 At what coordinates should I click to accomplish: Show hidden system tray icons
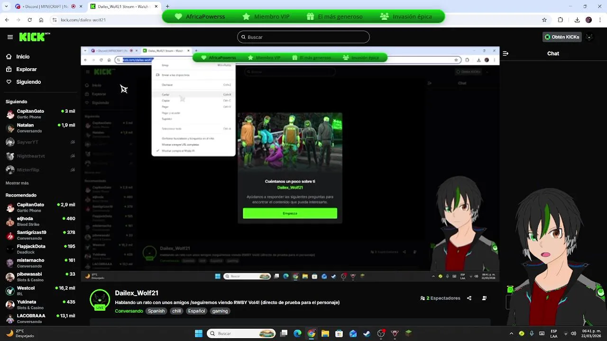pos(511,333)
